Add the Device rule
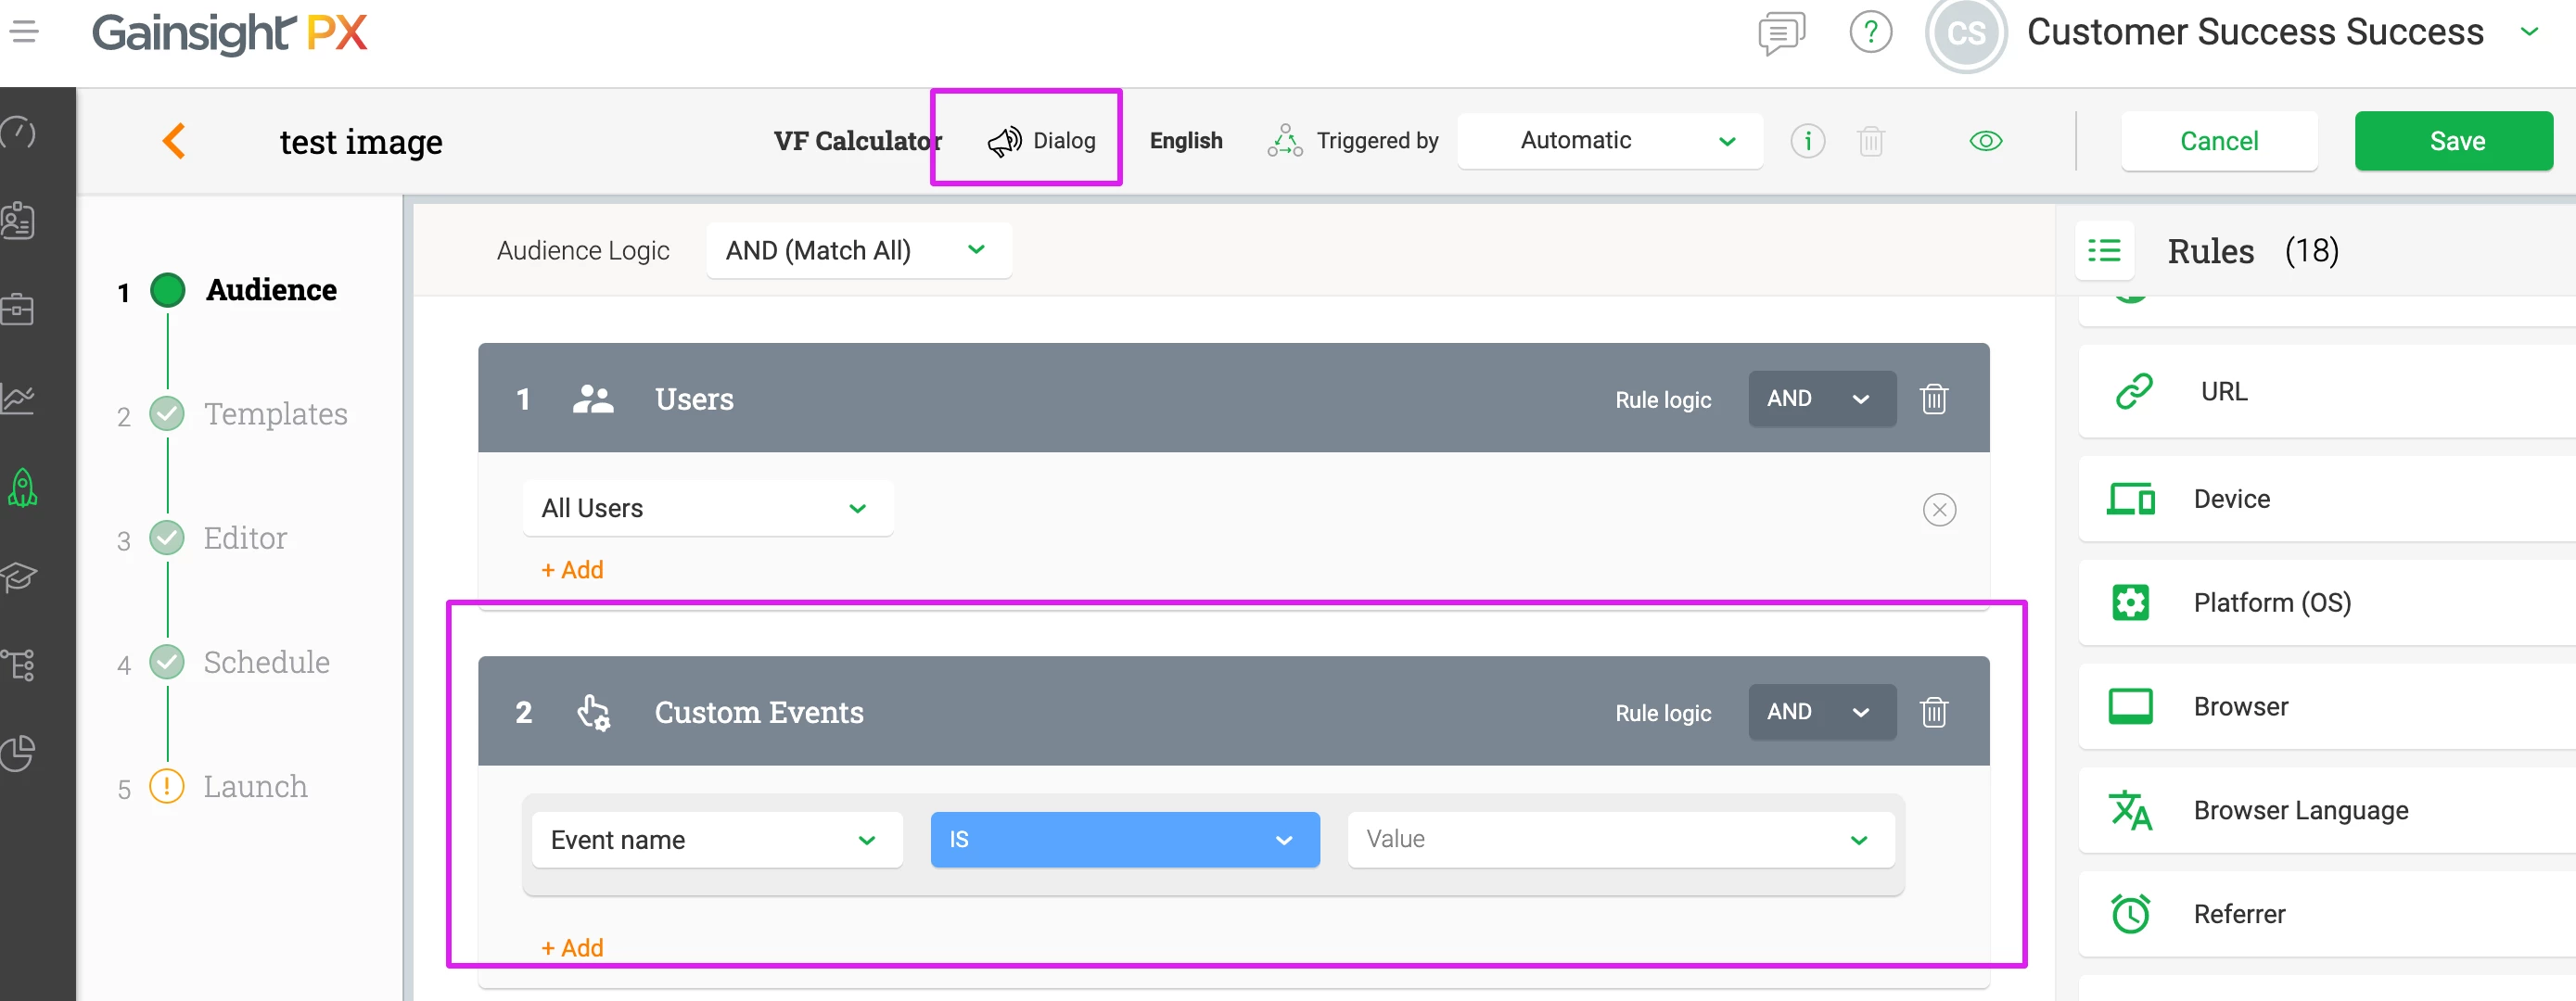 coord(2327,499)
